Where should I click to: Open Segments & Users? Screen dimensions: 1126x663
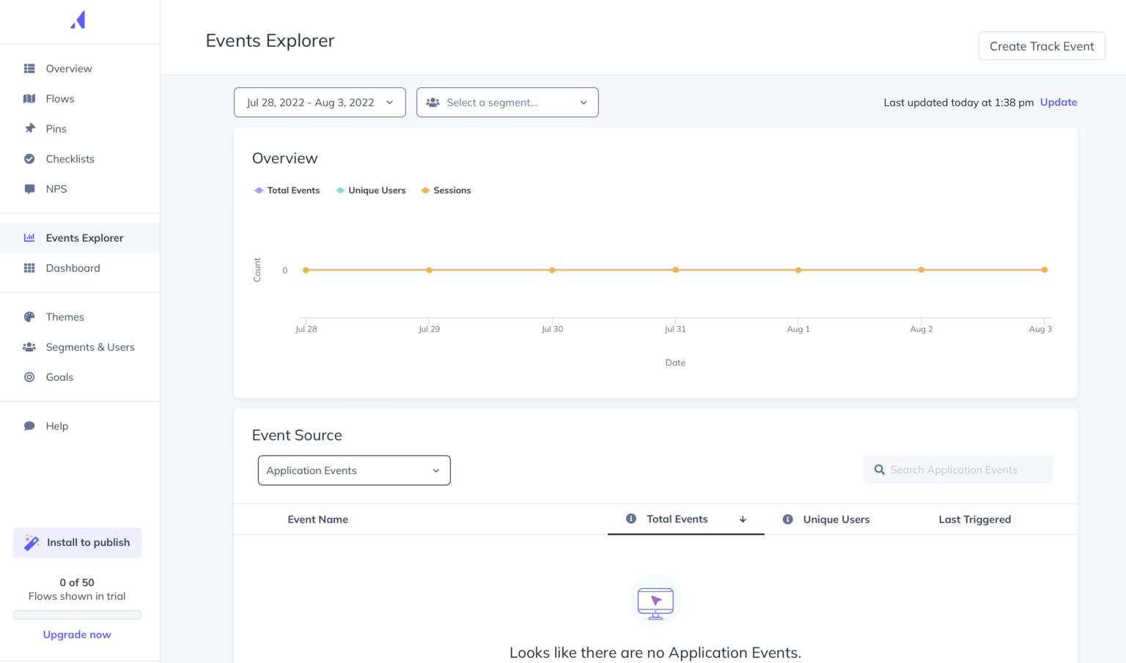point(29,347)
